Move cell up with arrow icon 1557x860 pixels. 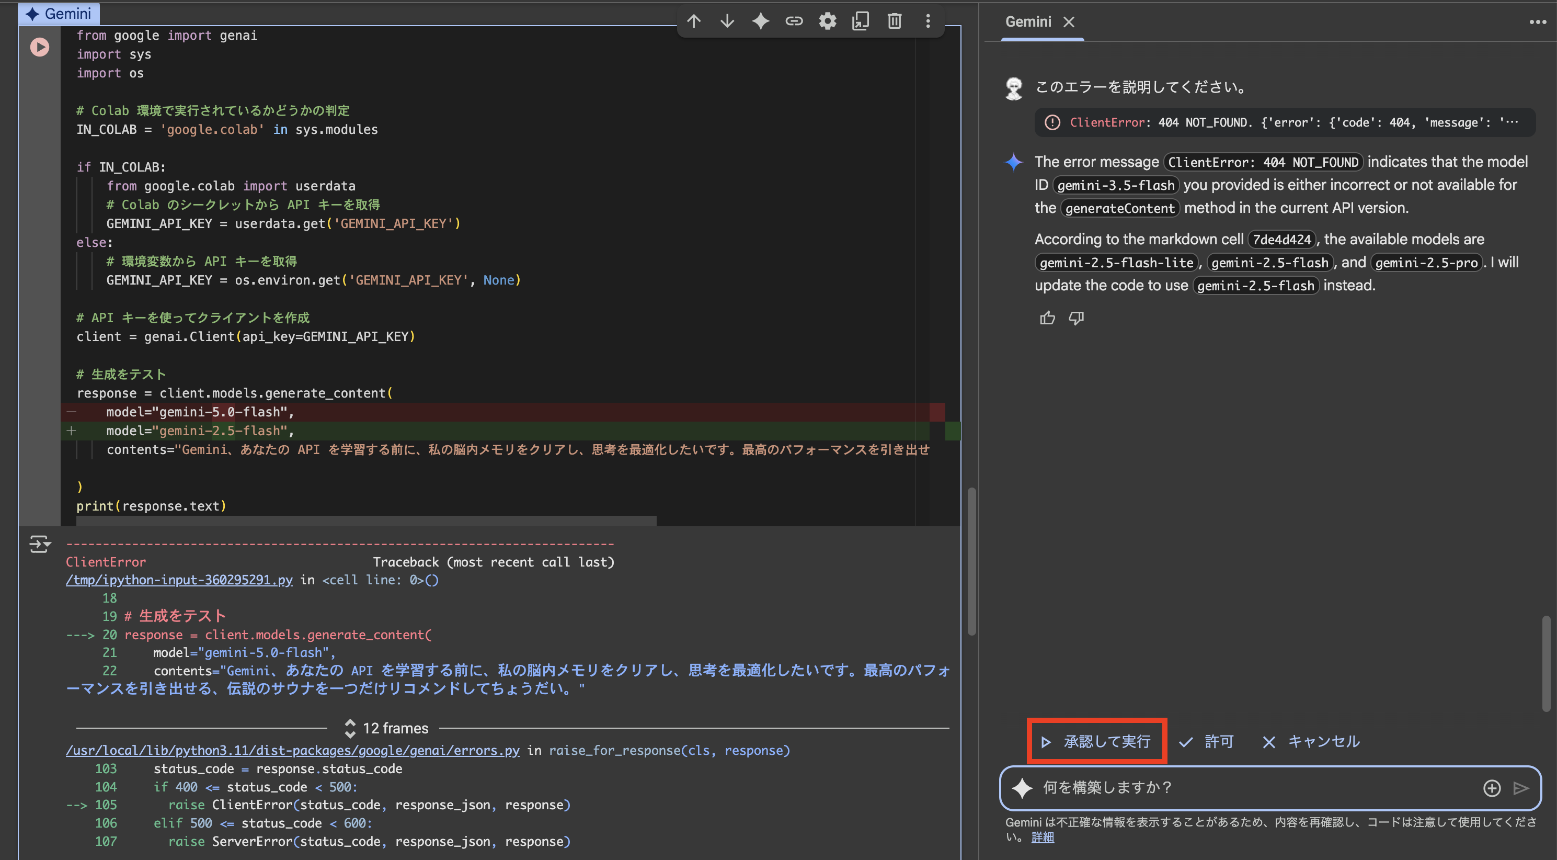coord(694,21)
